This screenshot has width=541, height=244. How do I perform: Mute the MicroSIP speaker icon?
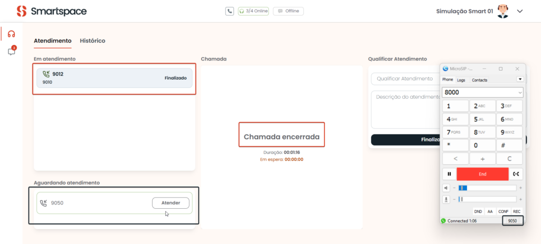(x=446, y=188)
